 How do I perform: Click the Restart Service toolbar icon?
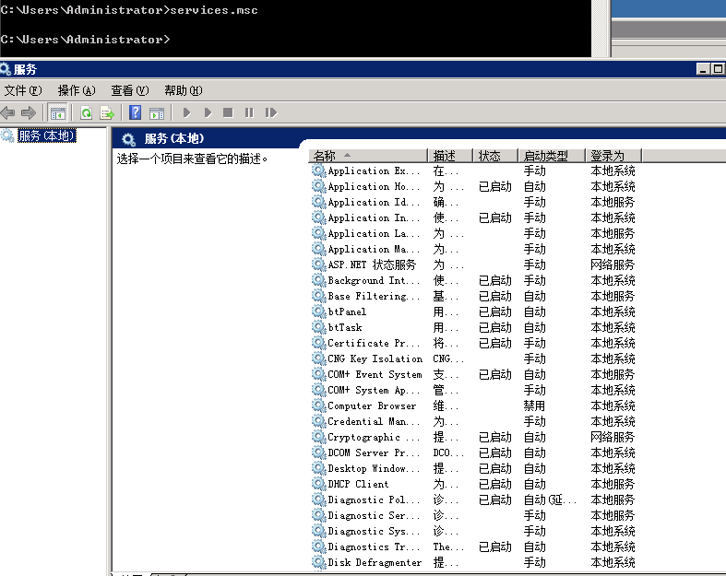click(x=270, y=112)
